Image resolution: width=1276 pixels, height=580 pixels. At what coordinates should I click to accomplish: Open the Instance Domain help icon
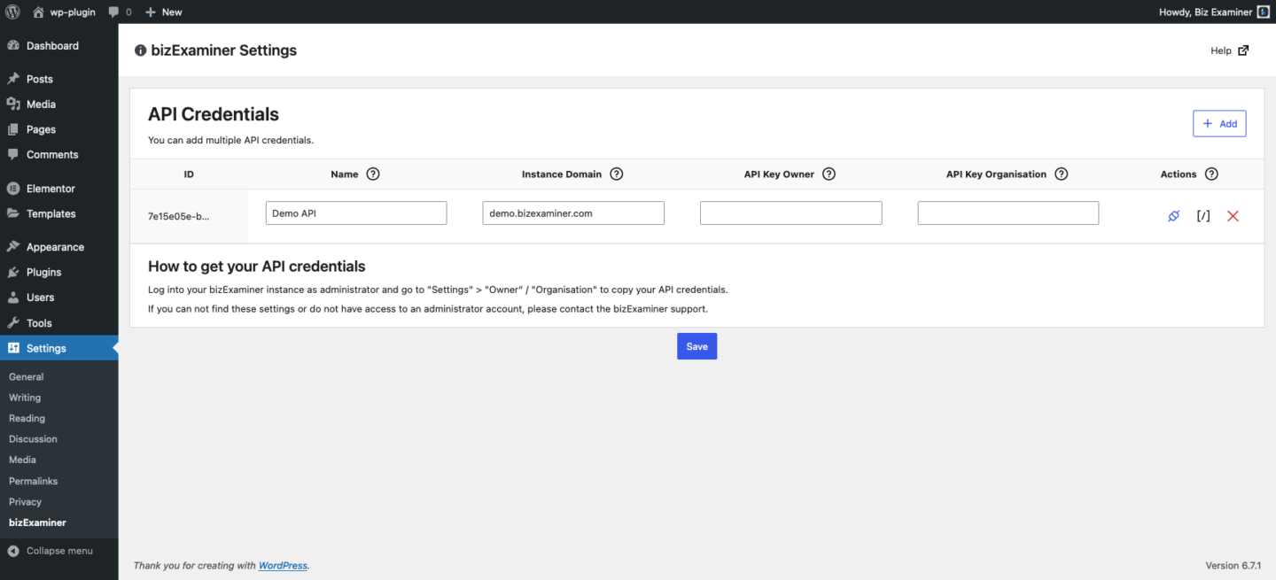point(616,174)
